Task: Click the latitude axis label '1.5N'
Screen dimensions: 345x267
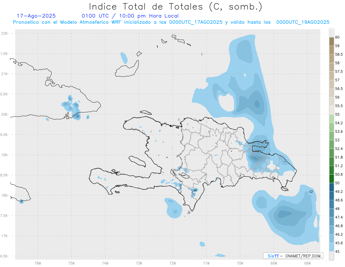Action: (4, 54)
